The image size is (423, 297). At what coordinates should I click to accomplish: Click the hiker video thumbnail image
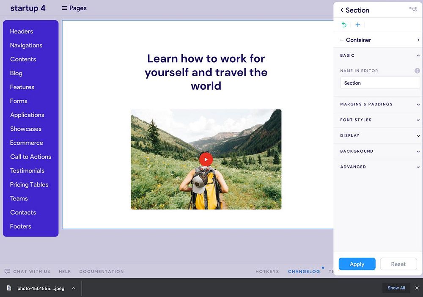coord(206,159)
